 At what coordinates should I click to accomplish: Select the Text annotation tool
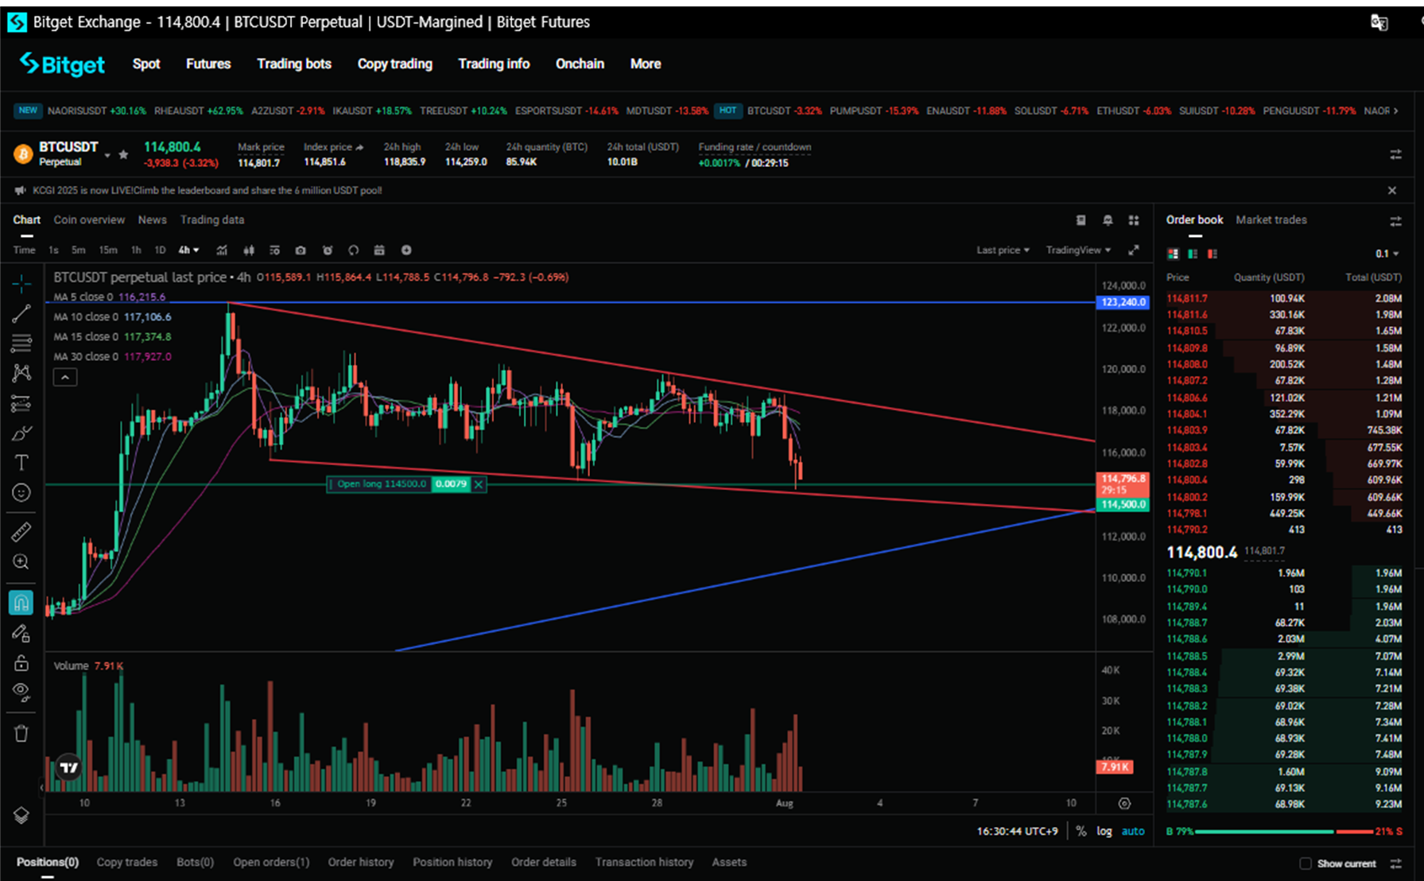click(x=21, y=463)
